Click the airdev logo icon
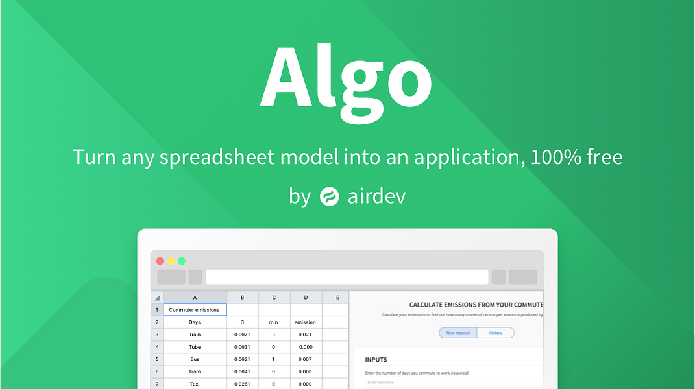695x389 pixels. click(330, 196)
